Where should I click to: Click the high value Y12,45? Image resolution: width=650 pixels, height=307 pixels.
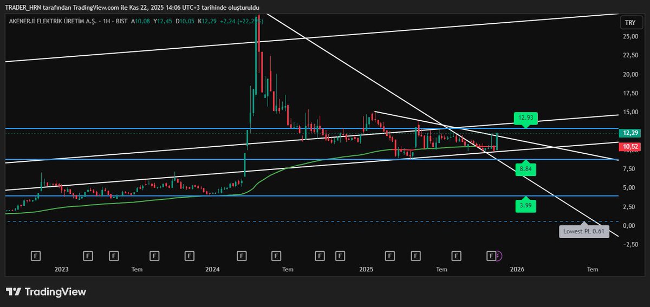164,21
